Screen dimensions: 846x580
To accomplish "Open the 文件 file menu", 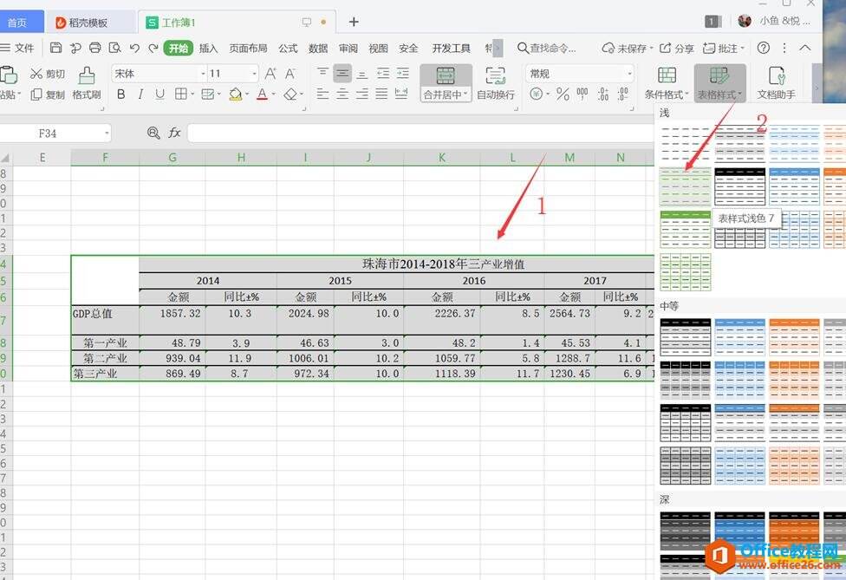I will point(18,48).
